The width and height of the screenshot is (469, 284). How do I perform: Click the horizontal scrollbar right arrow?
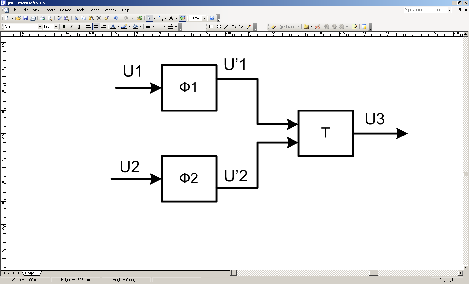click(x=461, y=273)
